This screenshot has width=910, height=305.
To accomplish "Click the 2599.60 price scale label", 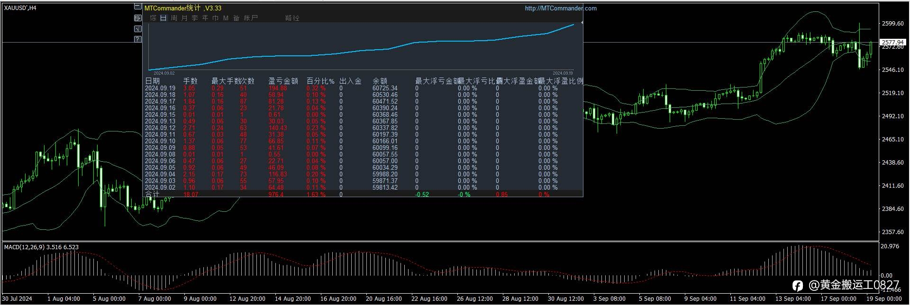I will click(892, 23).
